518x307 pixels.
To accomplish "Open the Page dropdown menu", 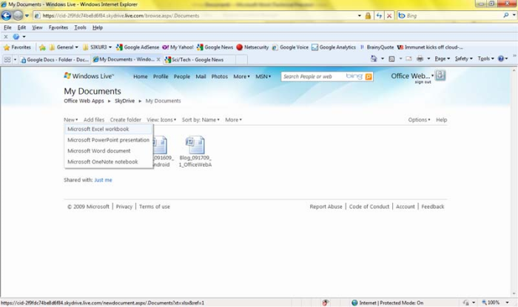I will tap(442, 58).
